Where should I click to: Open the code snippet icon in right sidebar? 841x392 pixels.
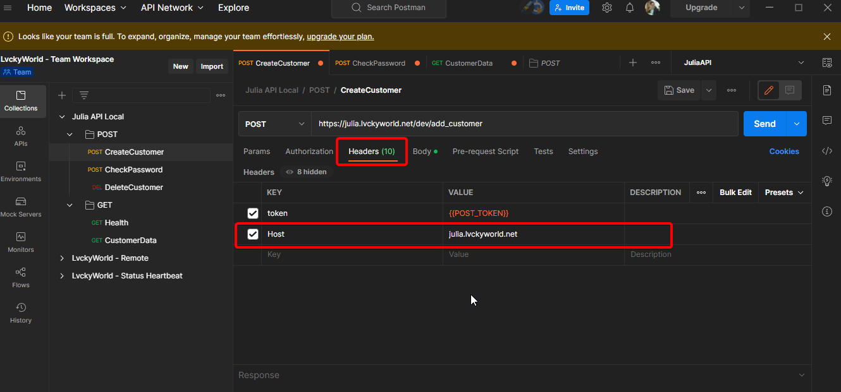(x=827, y=151)
